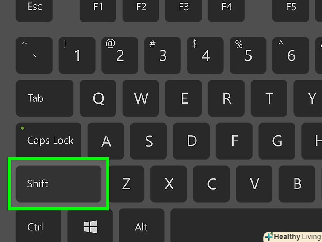The image size is (322, 242).
Task: Click the 5 key with % symbol
Action: click(x=248, y=55)
